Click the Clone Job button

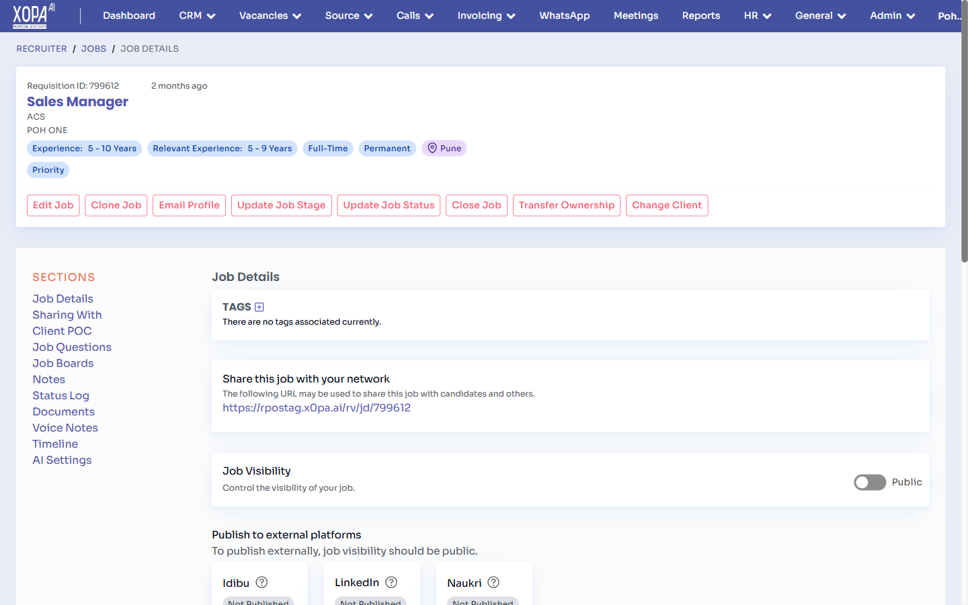click(116, 206)
